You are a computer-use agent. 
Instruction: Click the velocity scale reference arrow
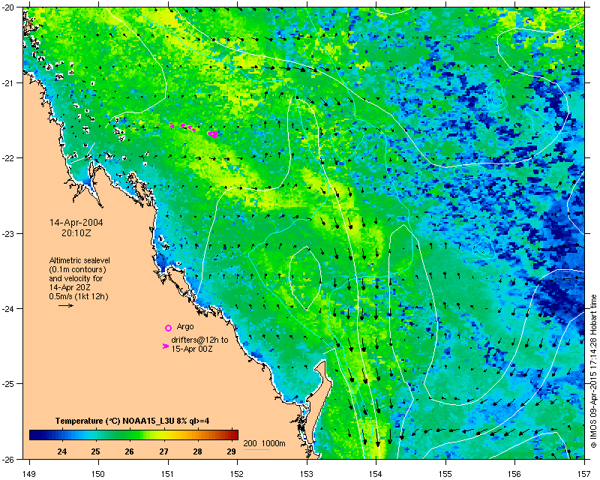[66, 305]
